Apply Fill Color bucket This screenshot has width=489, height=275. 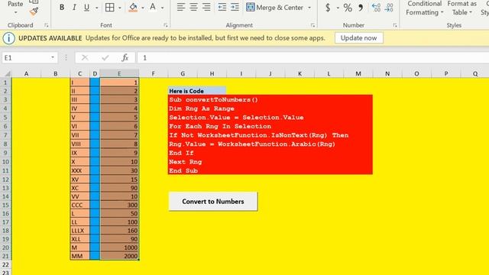[133, 7]
